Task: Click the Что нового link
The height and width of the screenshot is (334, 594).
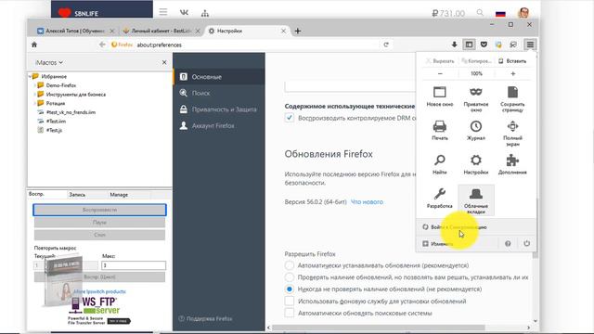Action: click(x=367, y=202)
